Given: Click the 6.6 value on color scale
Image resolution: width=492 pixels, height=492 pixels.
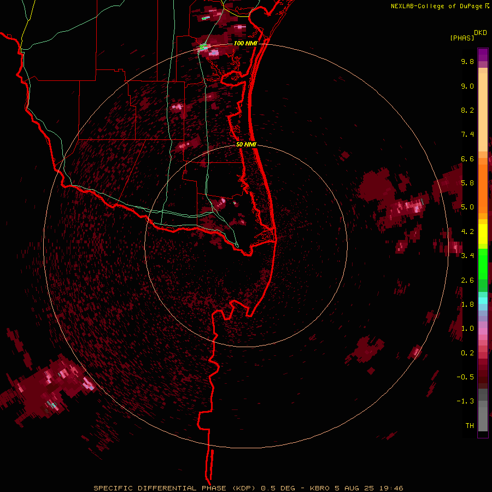Looking at the screenshot, I should [467, 159].
